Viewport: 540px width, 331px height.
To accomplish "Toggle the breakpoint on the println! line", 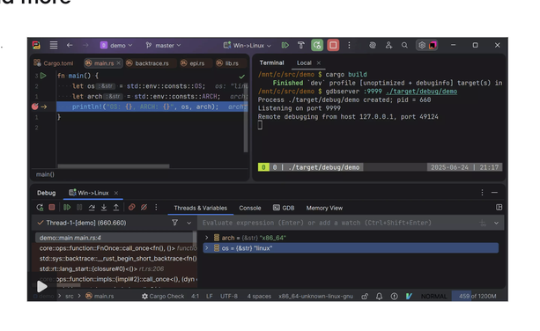I will (34, 107).
